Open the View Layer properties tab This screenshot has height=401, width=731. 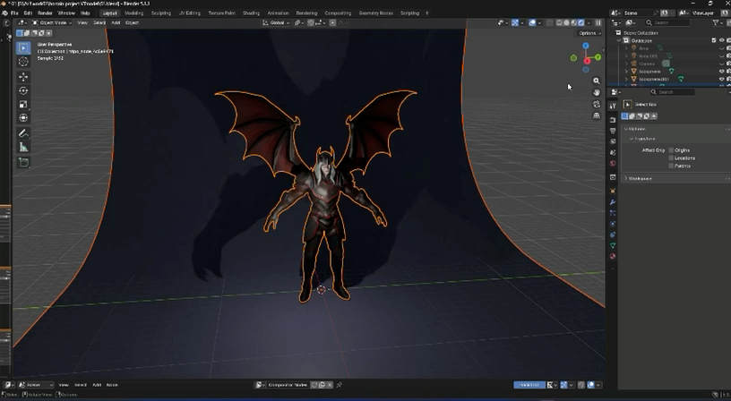pos(613,141)
